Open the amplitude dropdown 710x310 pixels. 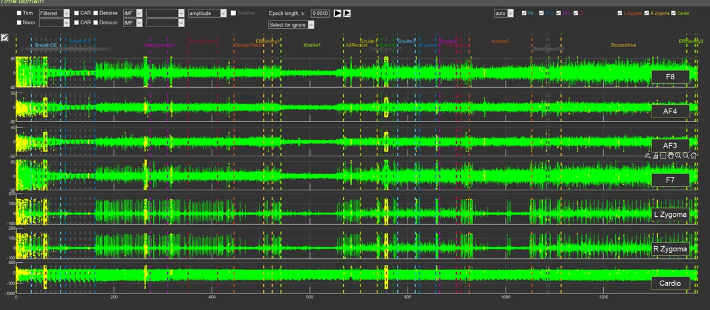(x=207, y=13)
